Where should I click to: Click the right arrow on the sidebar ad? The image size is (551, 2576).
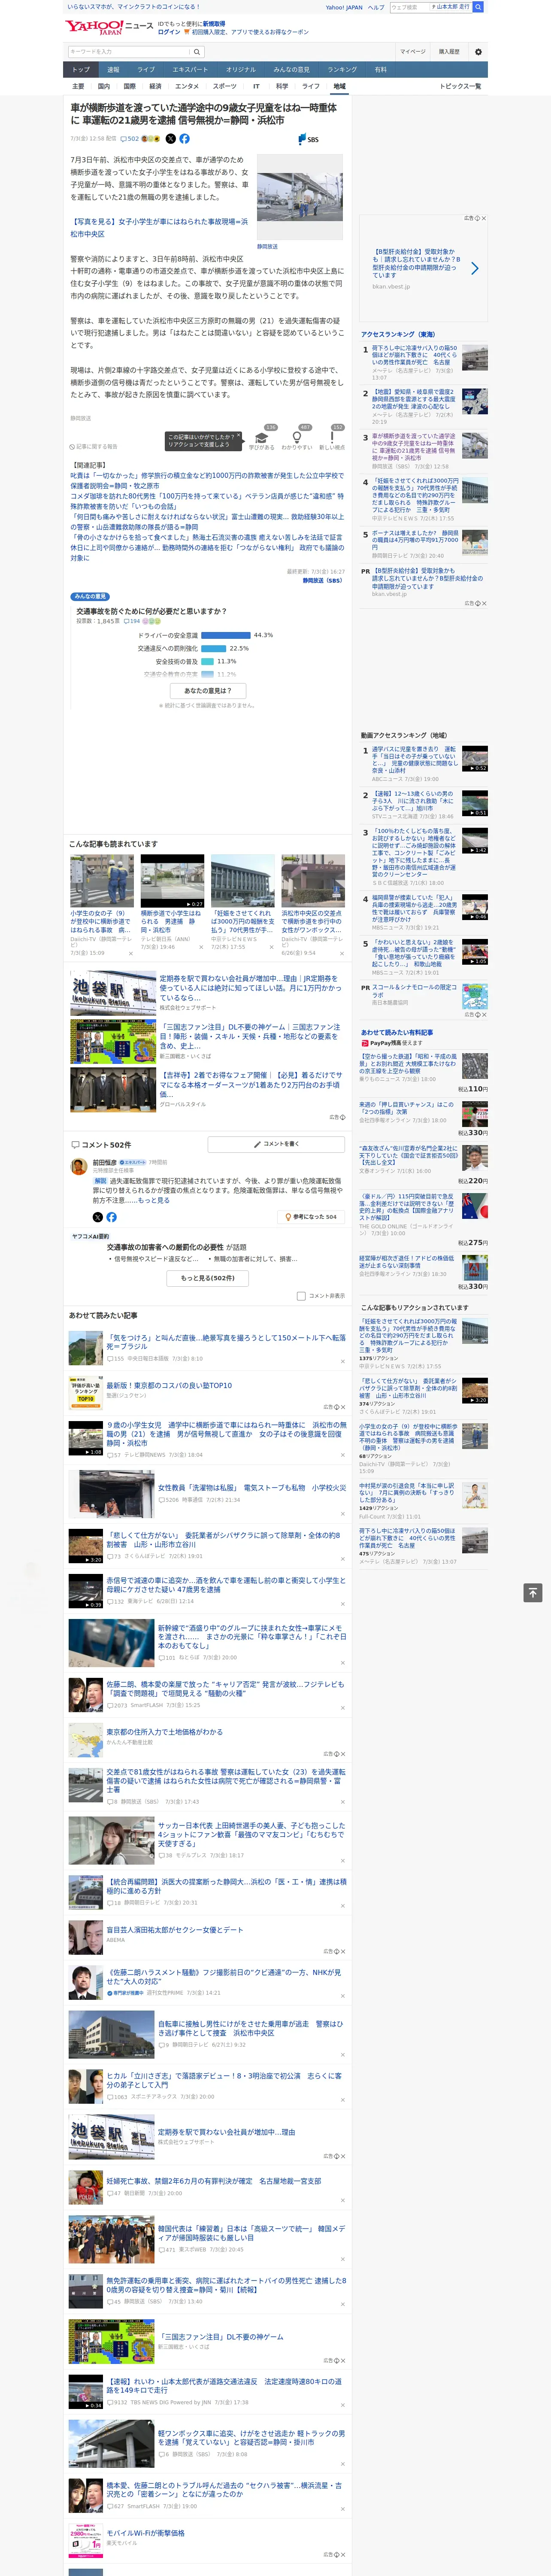coord(474,268)
